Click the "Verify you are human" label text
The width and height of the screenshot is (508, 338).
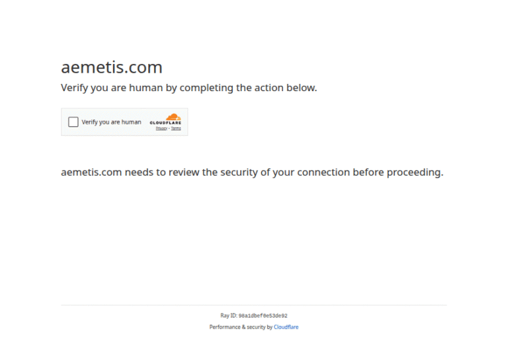pos(111,122)
